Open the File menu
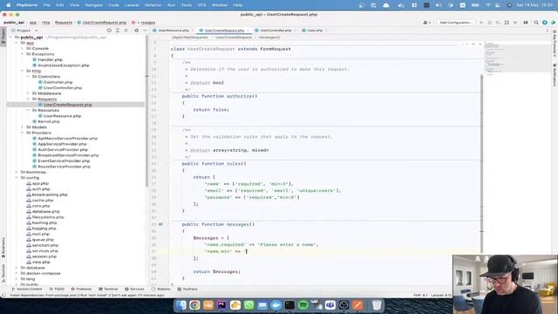 click(46, 5)
